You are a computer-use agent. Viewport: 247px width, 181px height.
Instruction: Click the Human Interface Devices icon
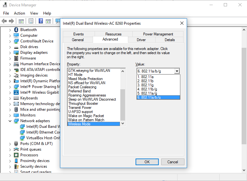pyautogui.click(x=16, y=64)
